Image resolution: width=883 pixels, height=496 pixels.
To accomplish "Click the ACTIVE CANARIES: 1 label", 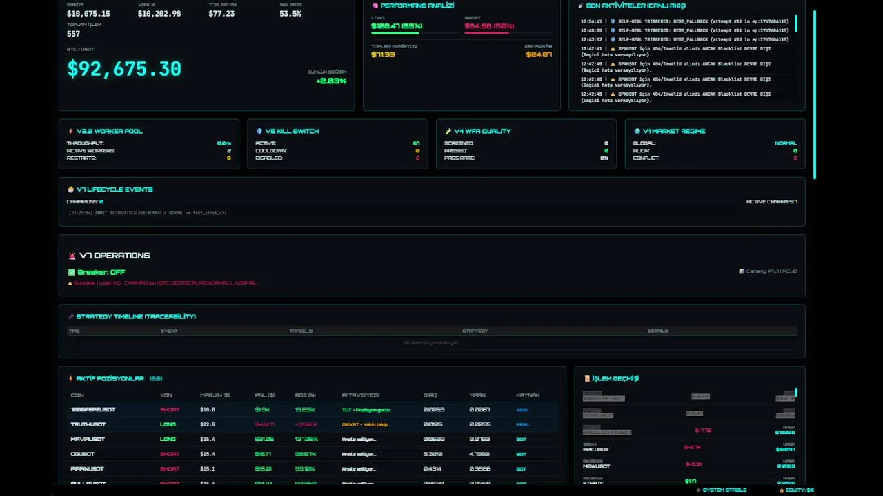I will 772,202.
